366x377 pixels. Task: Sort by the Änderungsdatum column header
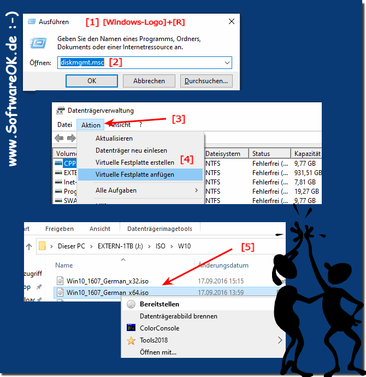[x=223, y=265]
